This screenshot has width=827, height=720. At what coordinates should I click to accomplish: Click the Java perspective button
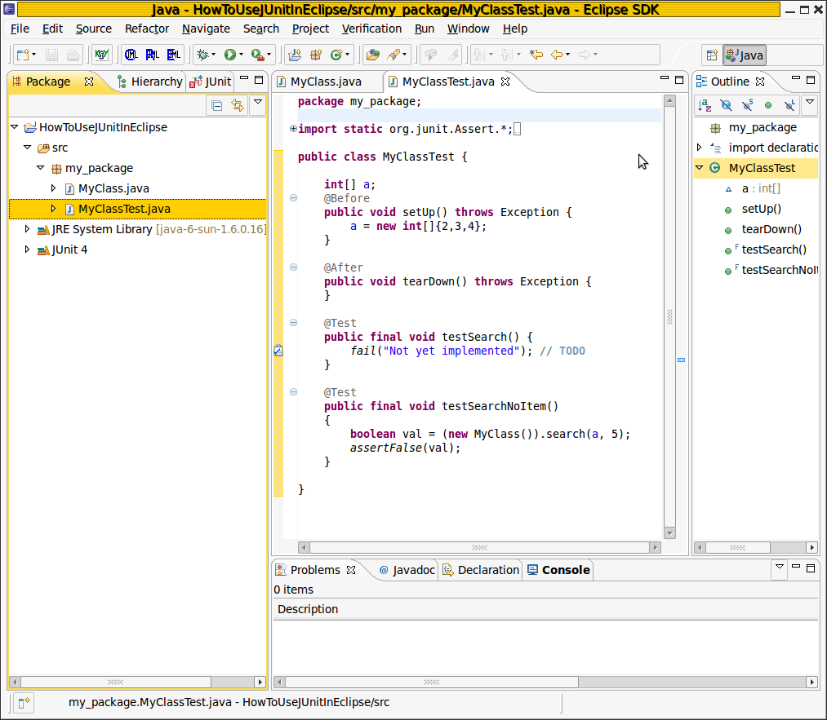click(x=745, y=55)
